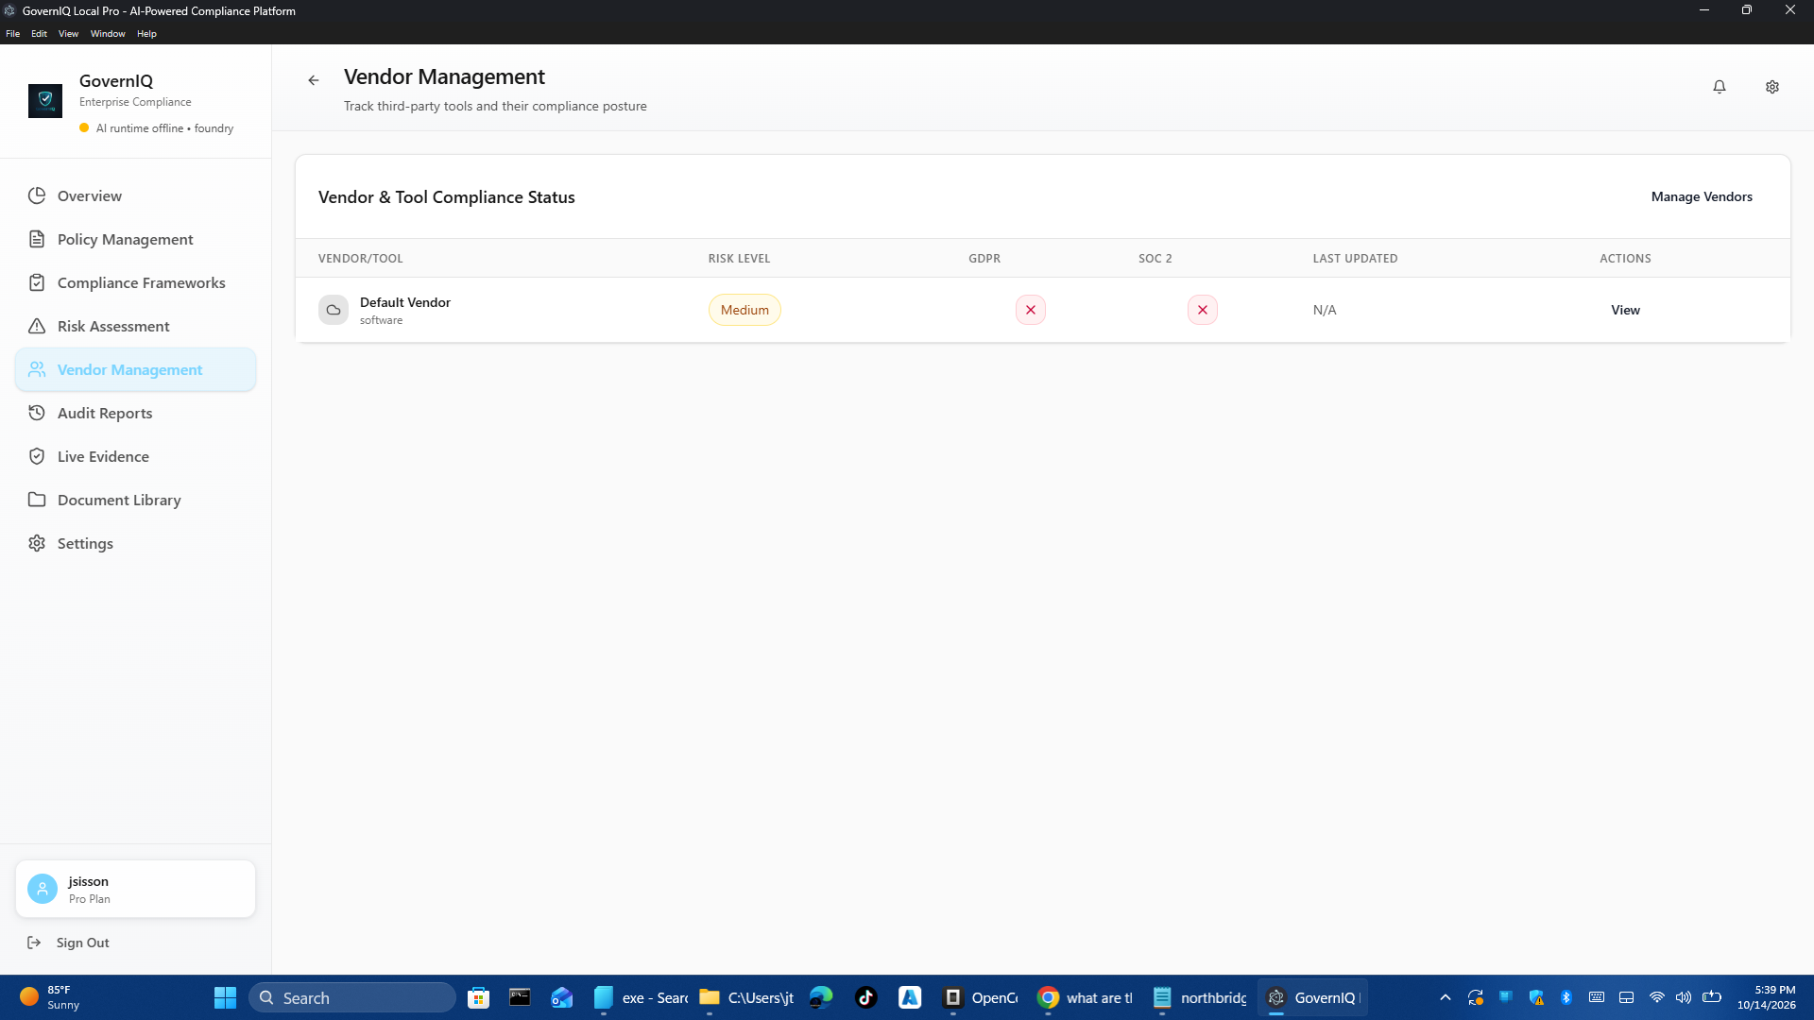Show hidden system tray icons
Image resolution: width=1814 pixels, height=1020 pixels.
(1445, 997)
